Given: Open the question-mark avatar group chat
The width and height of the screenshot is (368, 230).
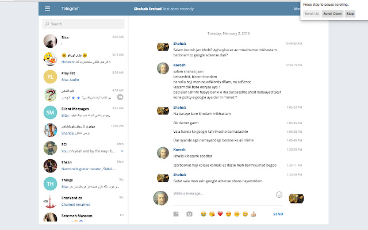Looking at the screenshot, I should (83, 94).
